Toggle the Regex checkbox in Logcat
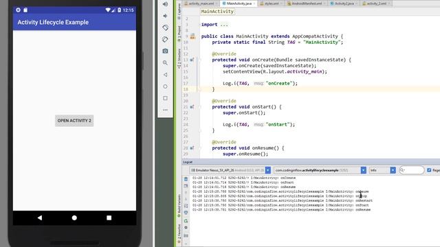 [x=429, y=170]
